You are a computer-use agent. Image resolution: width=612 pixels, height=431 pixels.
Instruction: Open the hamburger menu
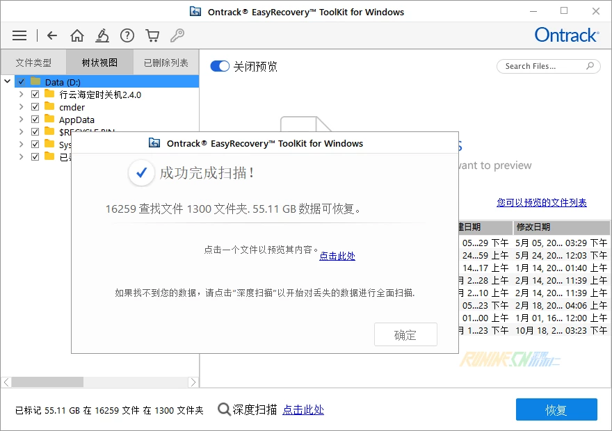click(x=19, y=35)
